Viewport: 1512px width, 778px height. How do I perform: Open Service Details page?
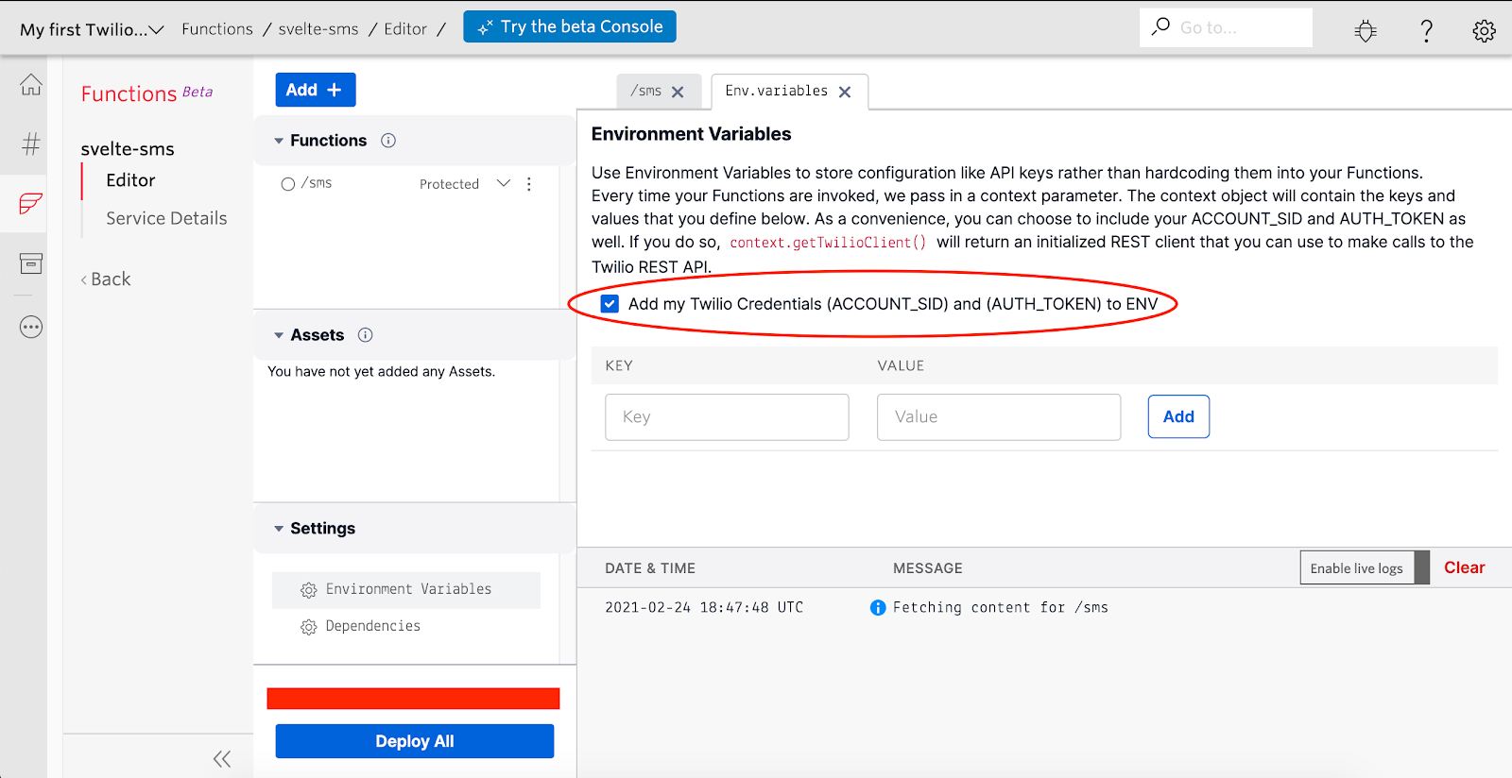coord(166,218)
